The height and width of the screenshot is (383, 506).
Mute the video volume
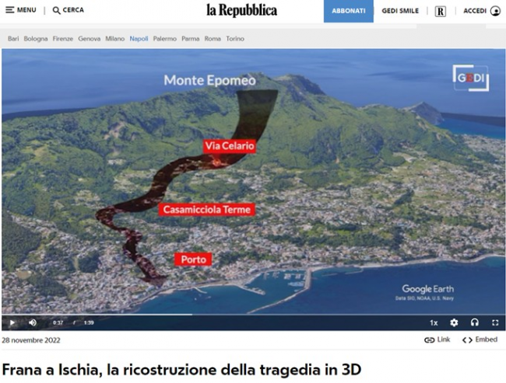[33, 322]
